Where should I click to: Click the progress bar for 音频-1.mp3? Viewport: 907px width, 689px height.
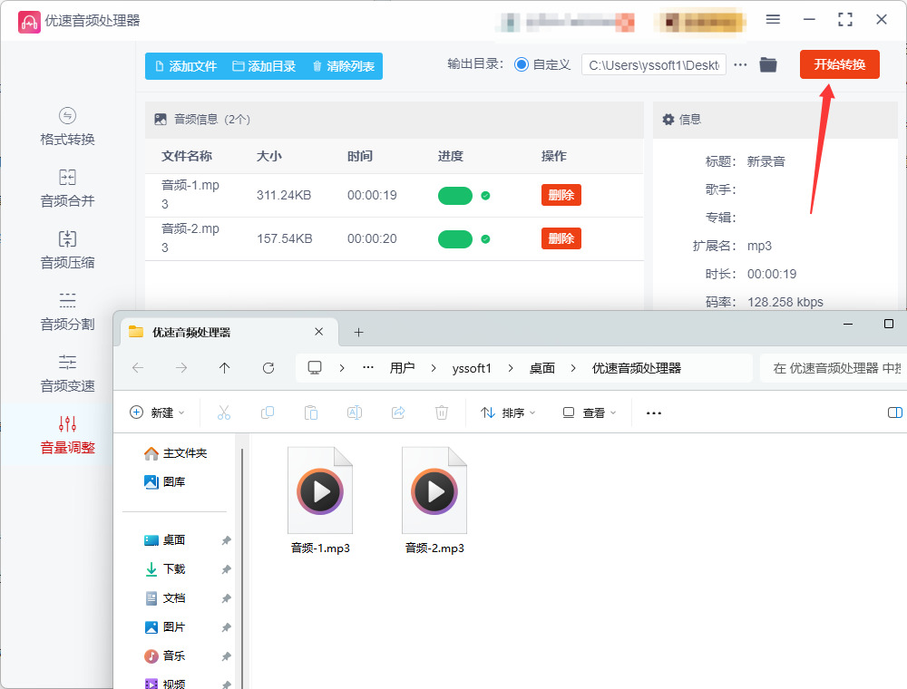pyautogui.click(x=455, y=196)
